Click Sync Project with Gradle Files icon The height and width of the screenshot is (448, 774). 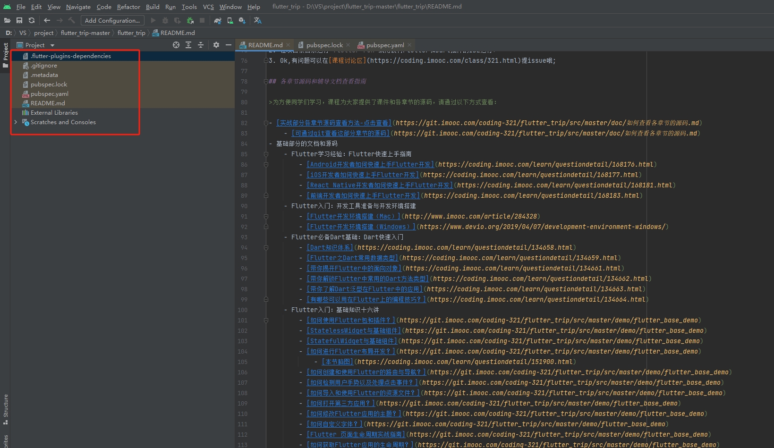tap(218, 20)
